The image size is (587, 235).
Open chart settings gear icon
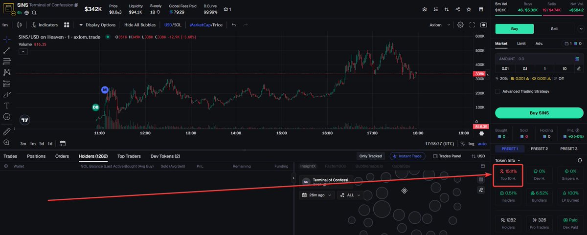(x=460, y=25)
